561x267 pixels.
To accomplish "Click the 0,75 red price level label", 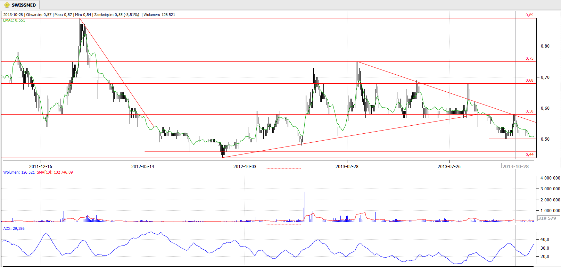I will point(529,58).
